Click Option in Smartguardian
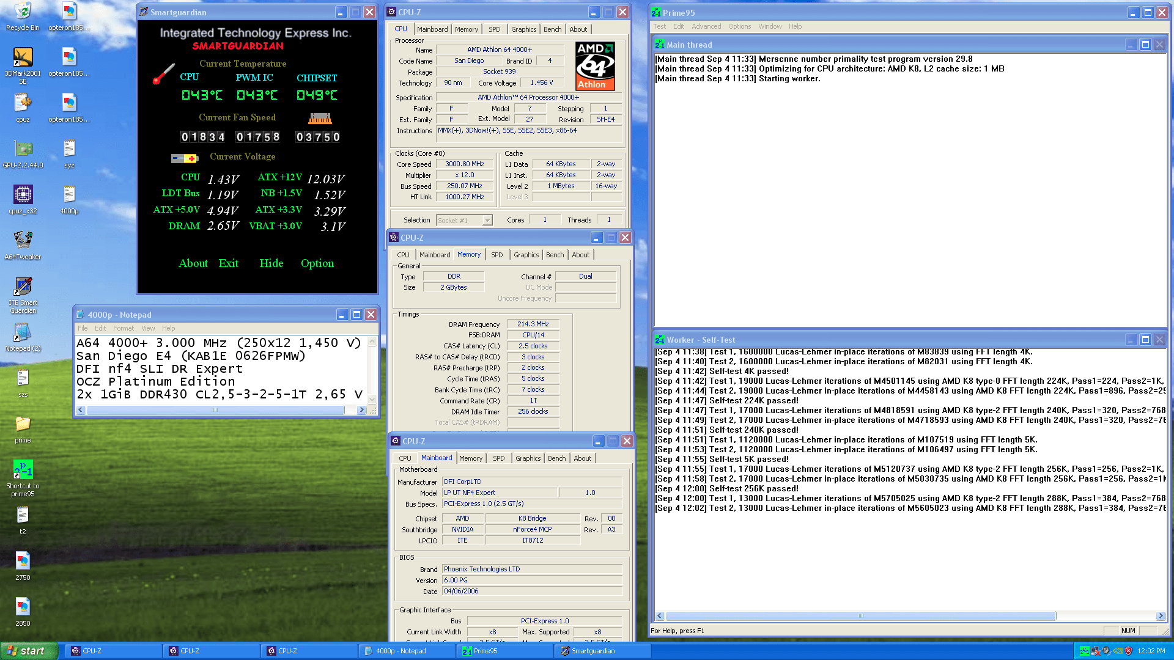 point(317,263)
